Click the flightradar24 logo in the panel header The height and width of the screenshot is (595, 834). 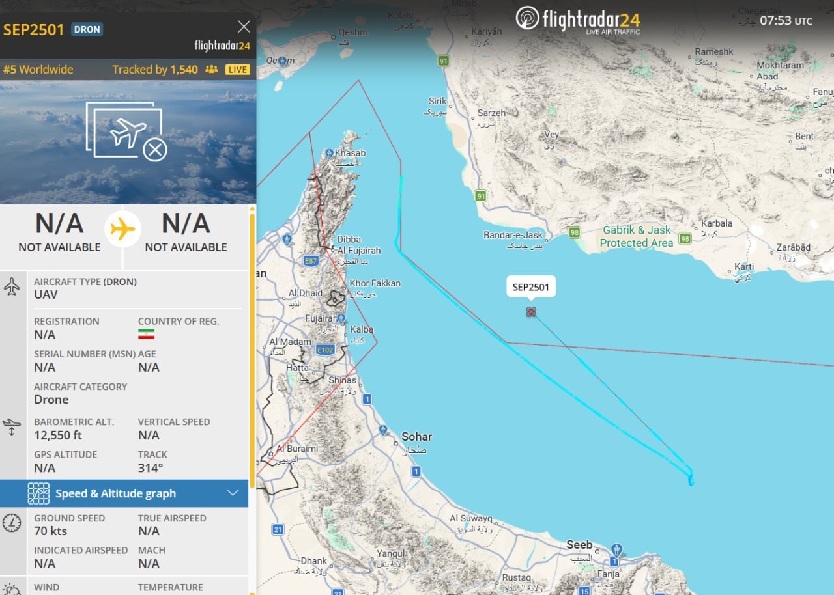pos(222,46)
